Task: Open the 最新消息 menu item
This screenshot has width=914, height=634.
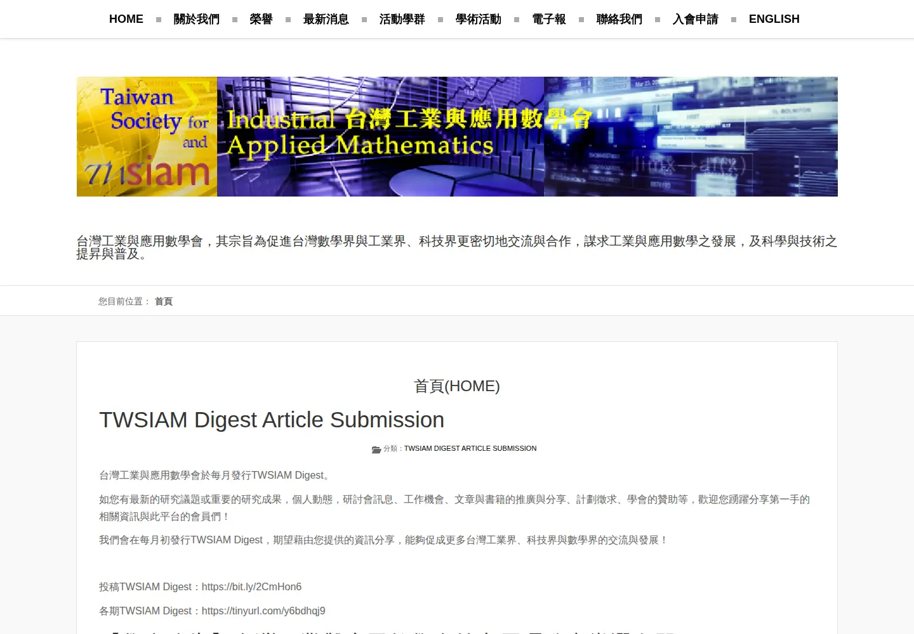Action: [x=326, y=19]
